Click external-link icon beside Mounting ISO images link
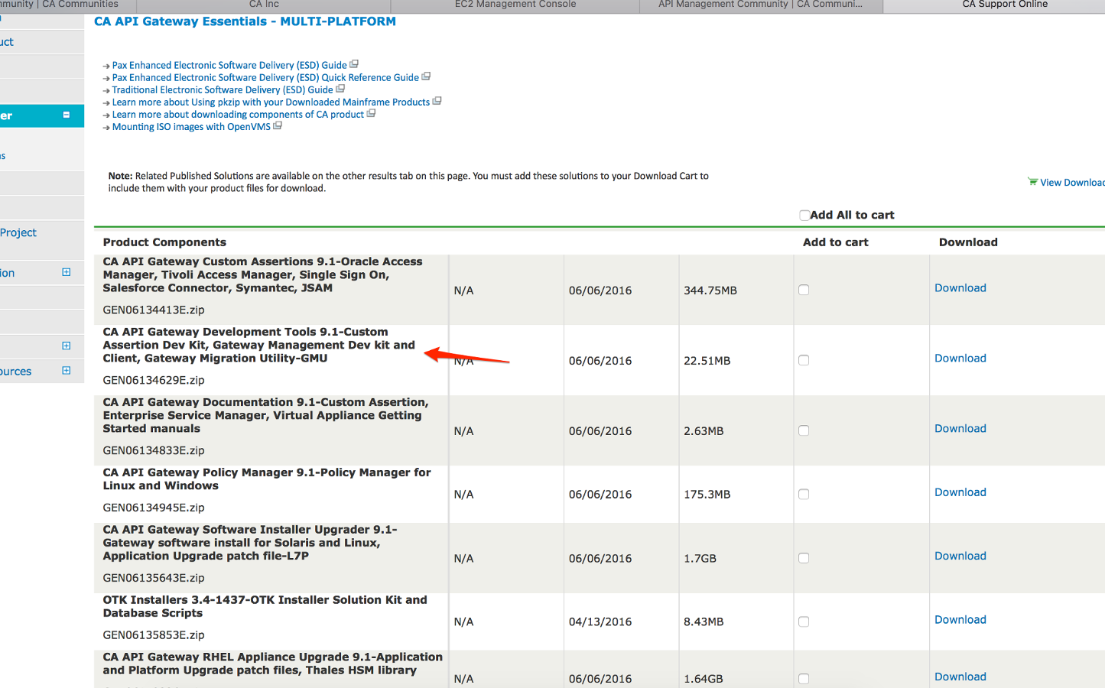The image size is (1105, 688). (x=278, y=125)
